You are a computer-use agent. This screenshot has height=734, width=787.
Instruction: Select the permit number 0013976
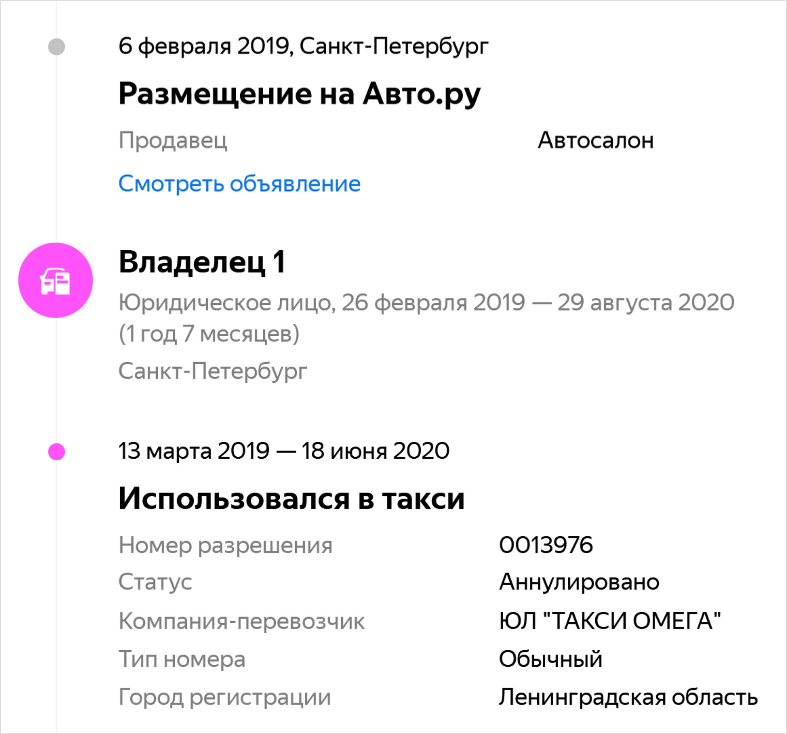click(x=546, y=545)
